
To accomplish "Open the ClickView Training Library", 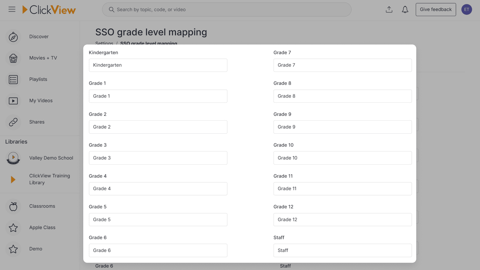I will pyautogui.click(x=49, y=179).
